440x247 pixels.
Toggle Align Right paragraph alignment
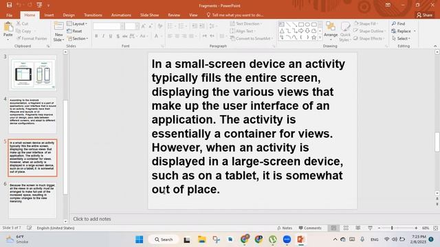tap(184, 36)
